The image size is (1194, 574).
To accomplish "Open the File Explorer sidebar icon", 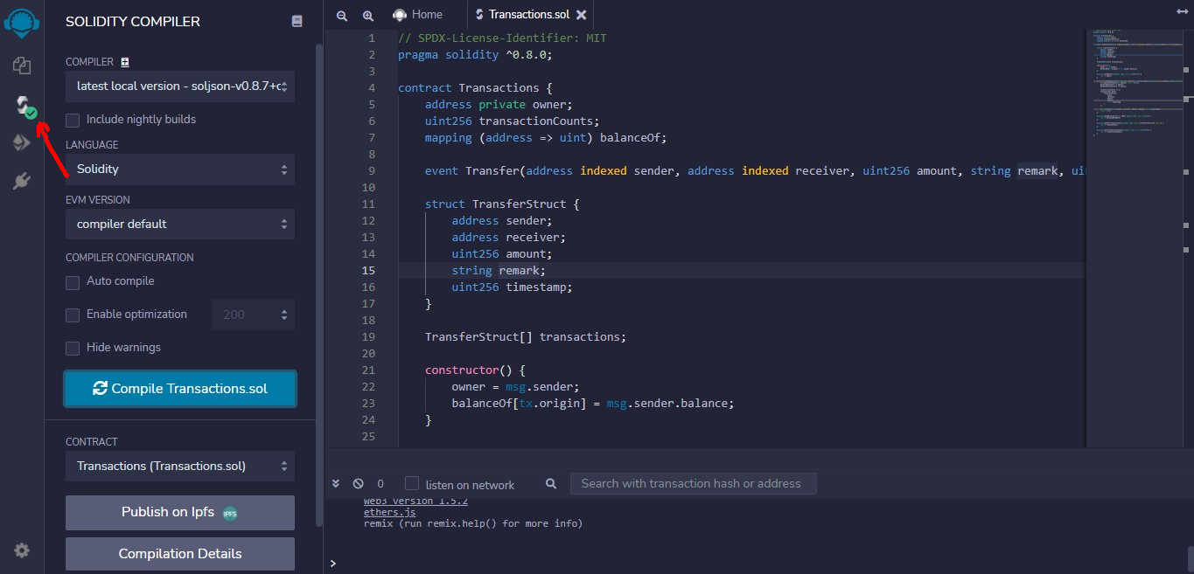I will click(x=22, y=66).
